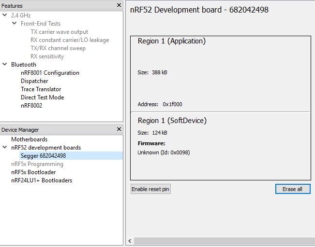Select TX/RX channel sweep item
The width and height of the screenshot is (315, 247).
point(58,48)
